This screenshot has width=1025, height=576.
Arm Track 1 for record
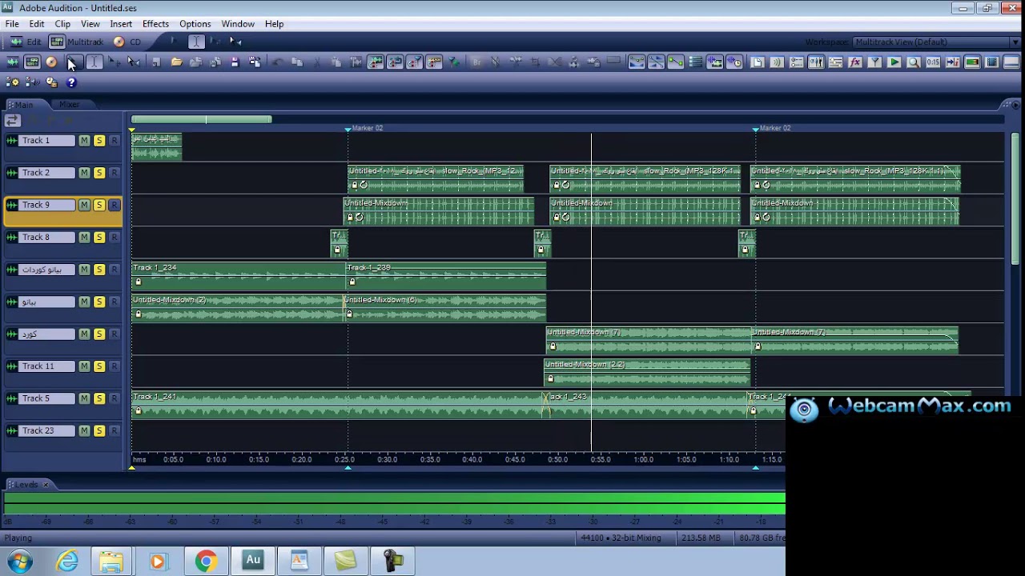tap(115, 141)
